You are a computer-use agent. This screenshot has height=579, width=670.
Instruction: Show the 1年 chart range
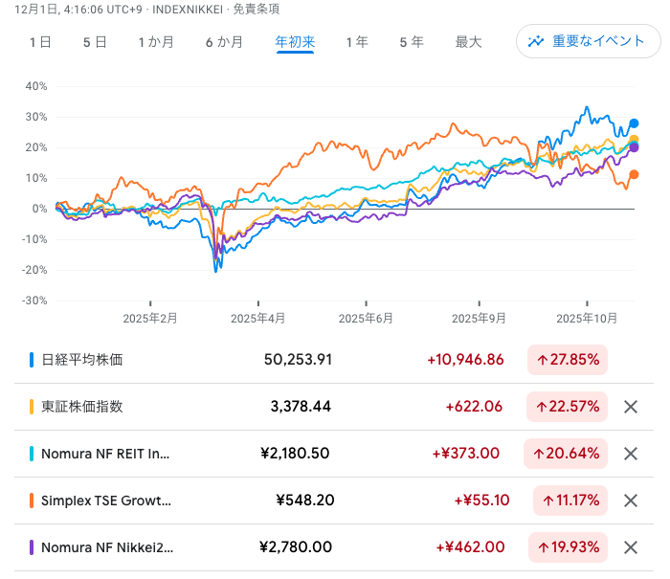click(x=356, y=42)
